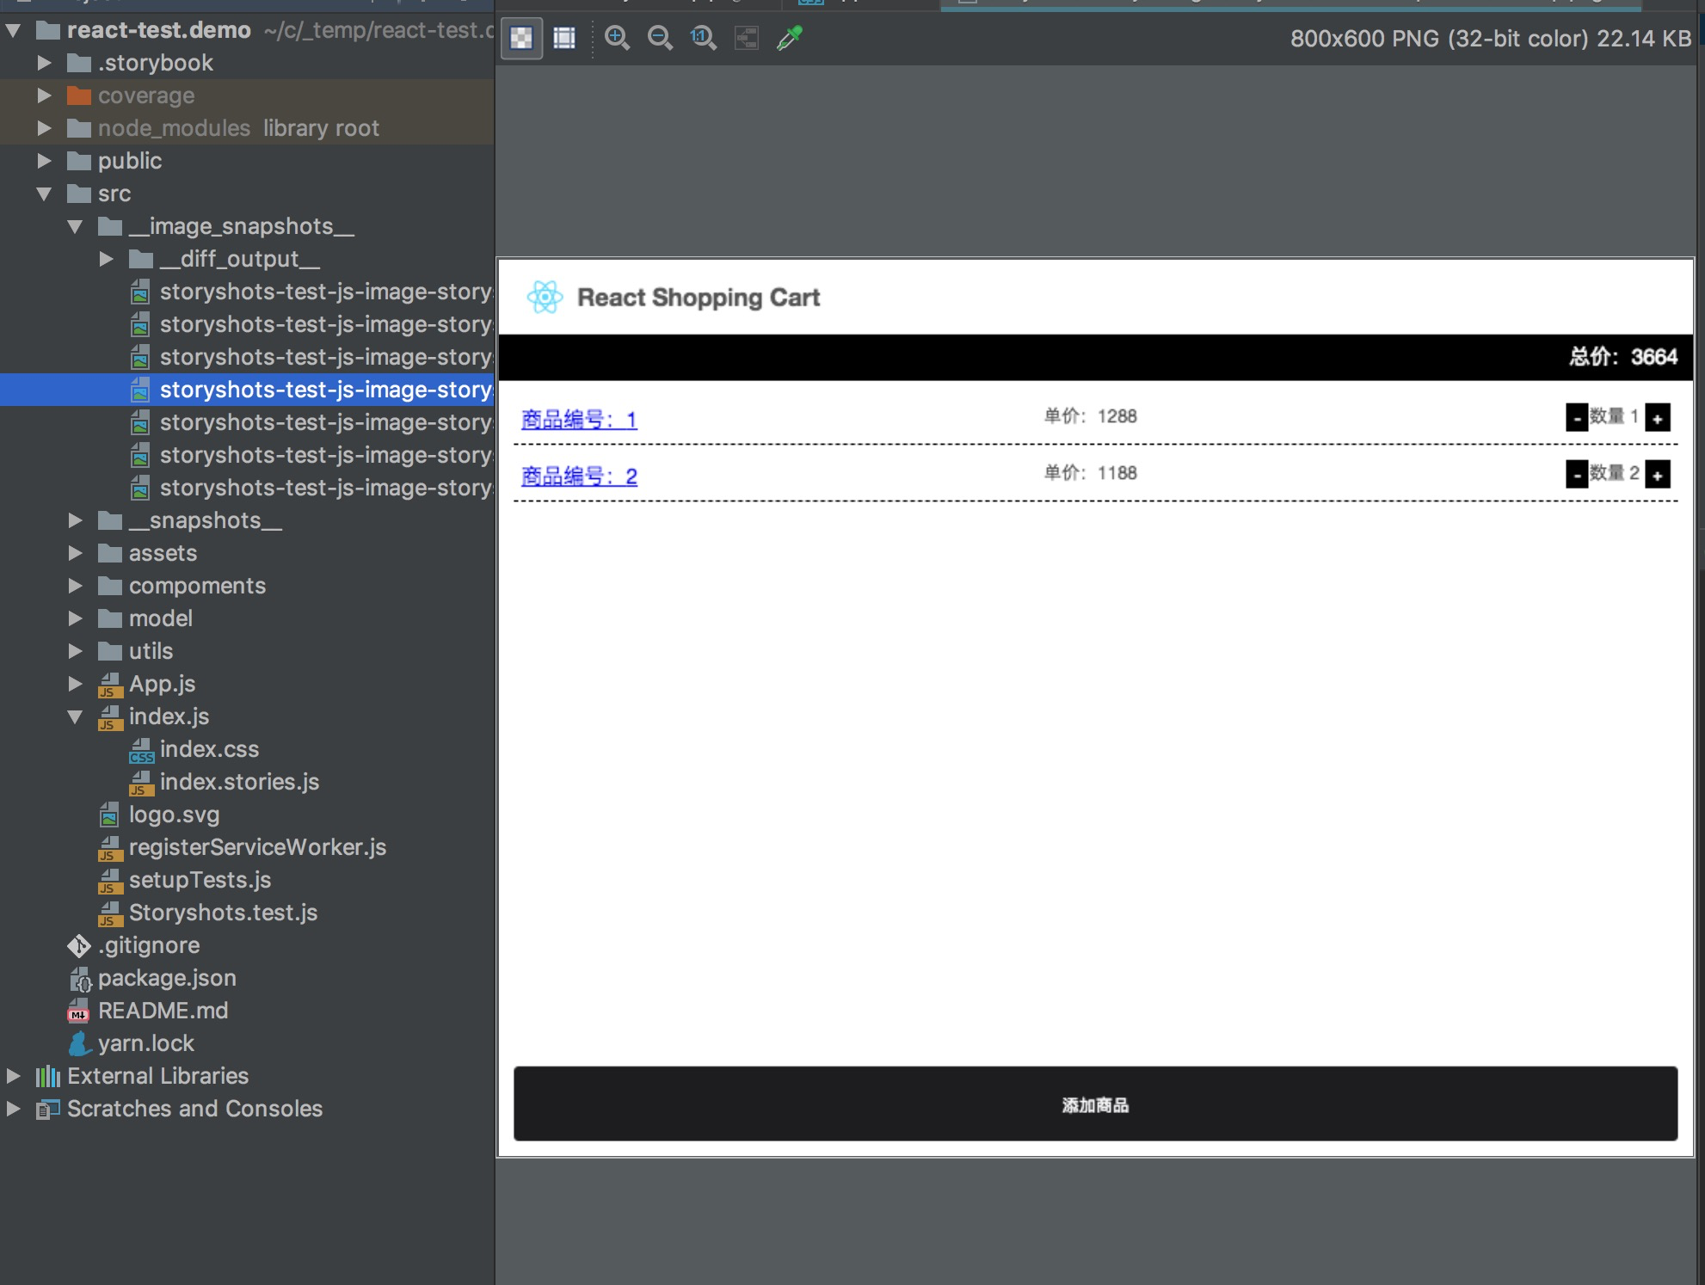Expand the public folder
The height and width of the screenshot is (1285, 1705).
pyautogui.click(x=44, y=161)
